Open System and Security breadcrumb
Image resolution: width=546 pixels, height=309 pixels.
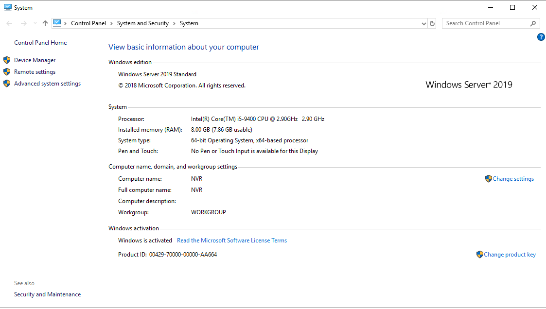pyautogui.click(x=143, y=23)
